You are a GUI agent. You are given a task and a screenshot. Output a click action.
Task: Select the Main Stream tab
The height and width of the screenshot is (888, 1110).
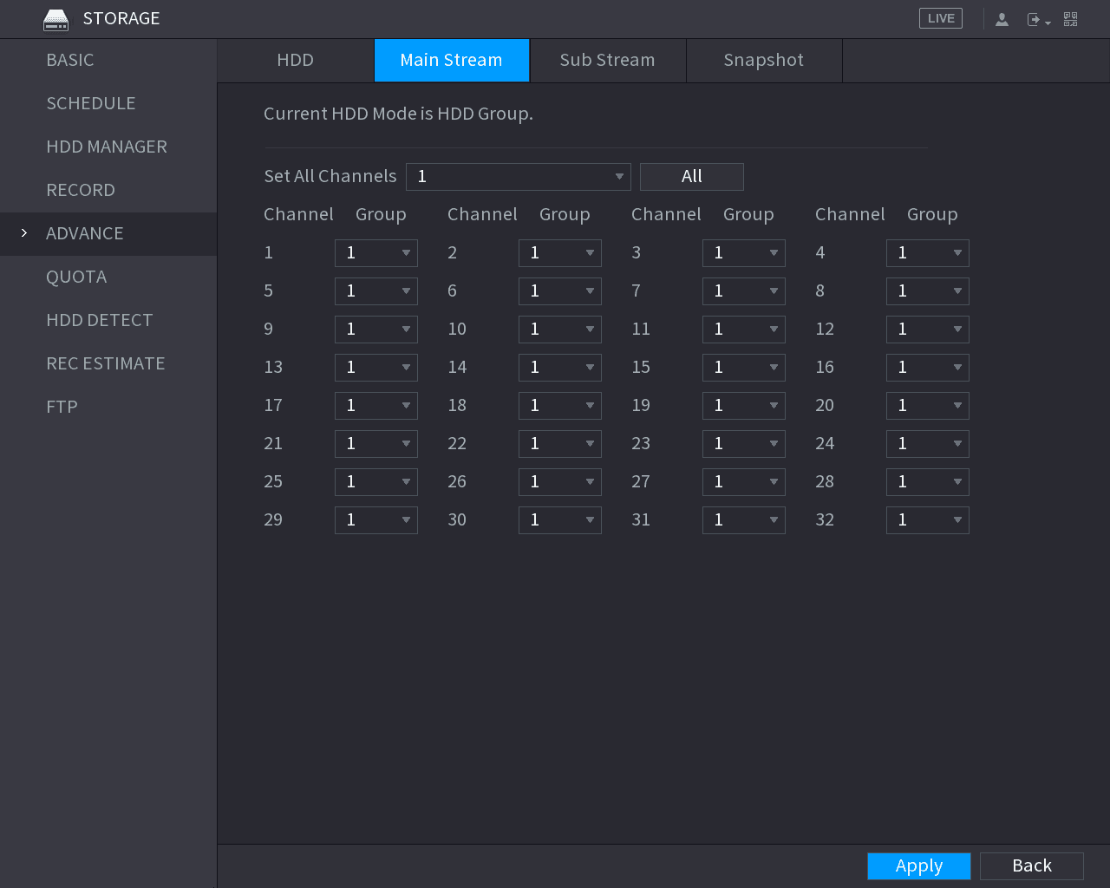452,60
